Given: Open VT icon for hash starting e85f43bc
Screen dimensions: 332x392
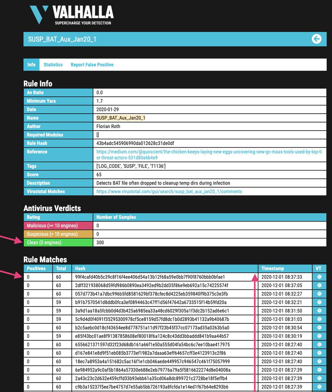Looking at the screenshot, I should [x=319, y=336].
